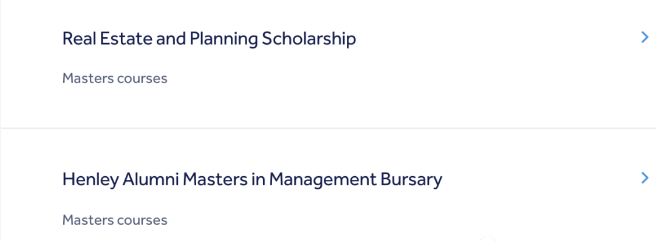Click the word 'Scholarship' in the first heading
The width and height of the screenshot is (656, 241).
(x=309, y=39)
